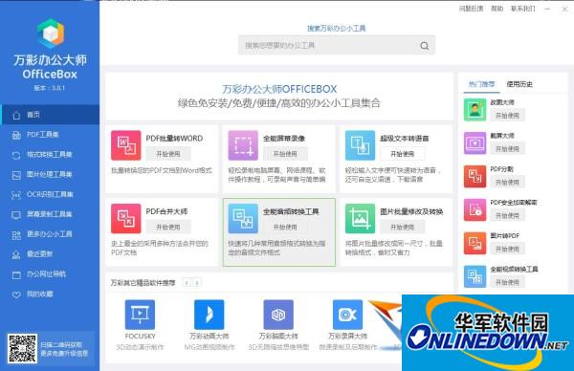Image resolution: width=574 pixels, height=371 pixels.
Task: Open 最近更新 in the sidebar
Action: [50, 254]
